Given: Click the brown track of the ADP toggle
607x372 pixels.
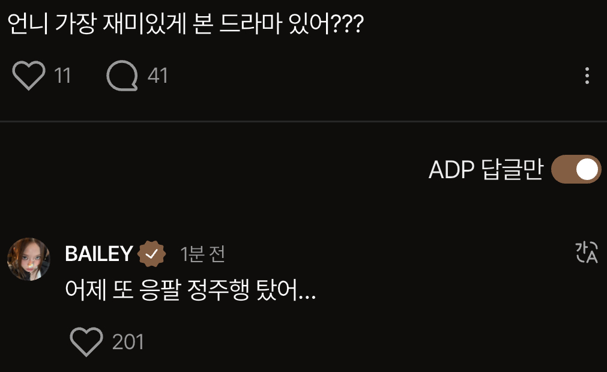Looking at the screenshot, I should point(563,169).
